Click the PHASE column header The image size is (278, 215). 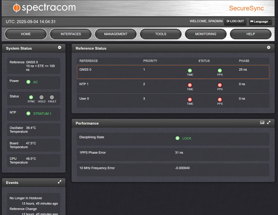click(244, 61)
